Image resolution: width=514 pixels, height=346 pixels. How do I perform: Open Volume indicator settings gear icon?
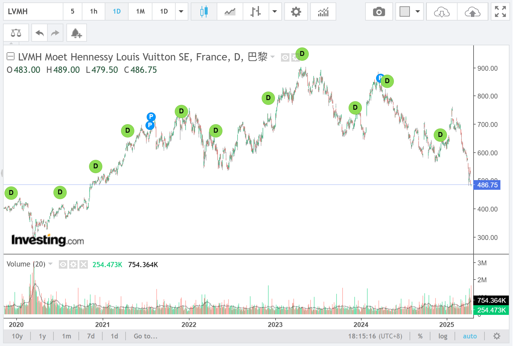coord(73,265)
